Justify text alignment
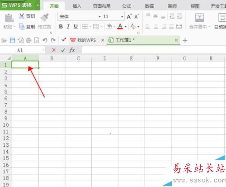This screenshot has height=187, width=226. [x=171, y=27]
